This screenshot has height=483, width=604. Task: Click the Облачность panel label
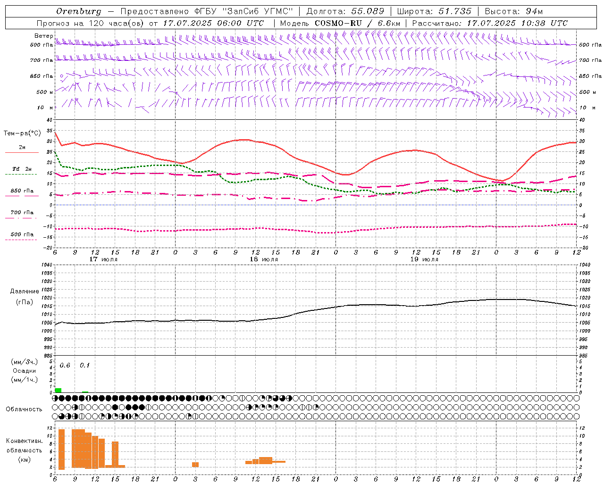coord(24,409)
